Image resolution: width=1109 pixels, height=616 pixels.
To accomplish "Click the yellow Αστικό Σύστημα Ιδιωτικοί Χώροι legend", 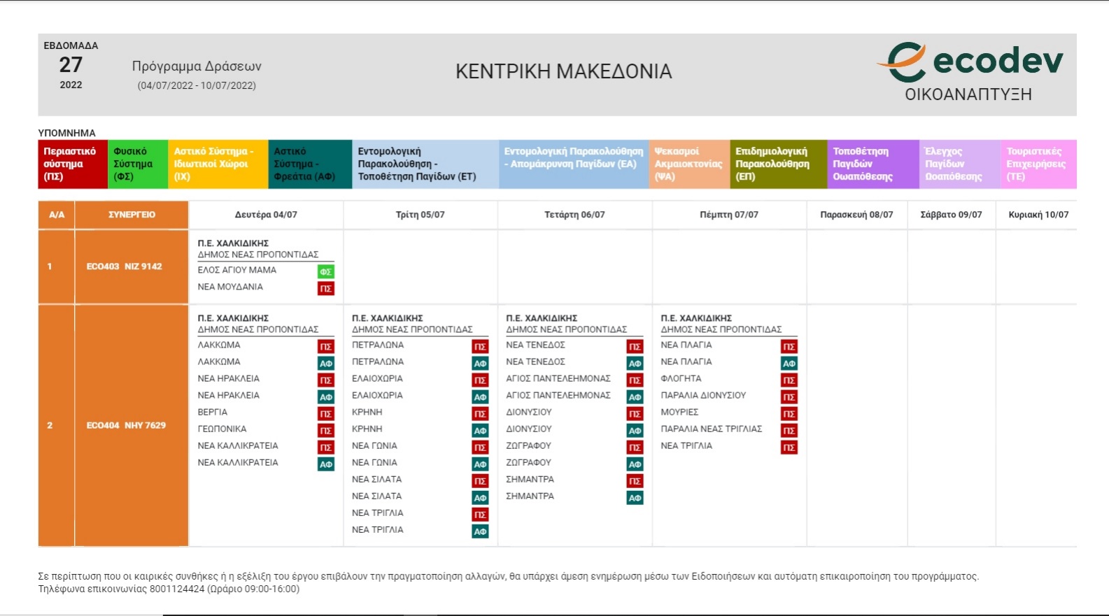I will click(x=217, y=164).
